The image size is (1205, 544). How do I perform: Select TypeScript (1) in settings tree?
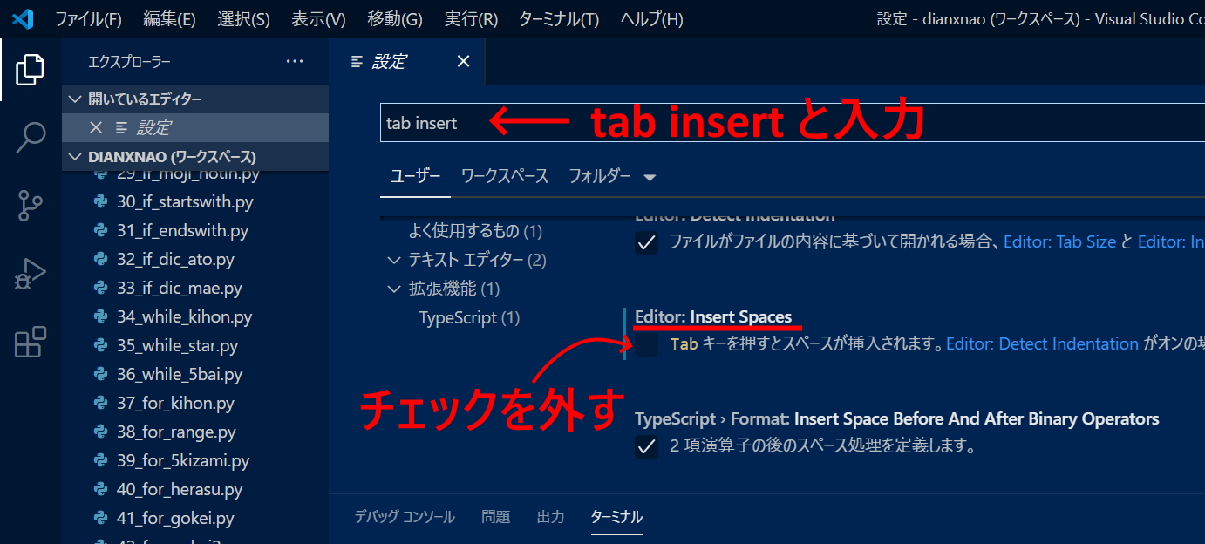click(x=469, y=317)
